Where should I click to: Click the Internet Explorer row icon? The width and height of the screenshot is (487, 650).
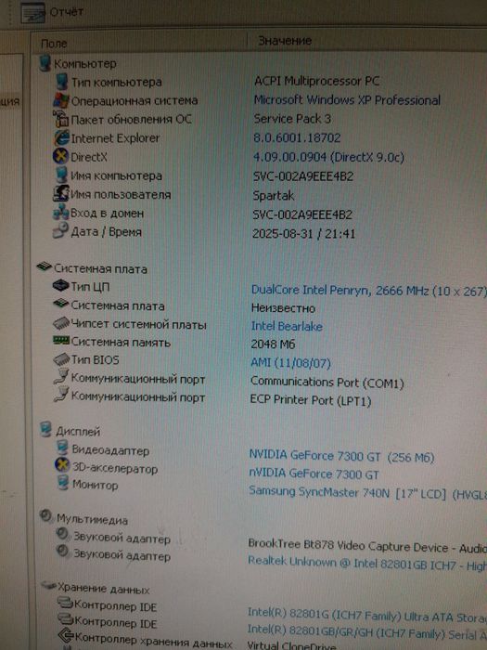61,137
